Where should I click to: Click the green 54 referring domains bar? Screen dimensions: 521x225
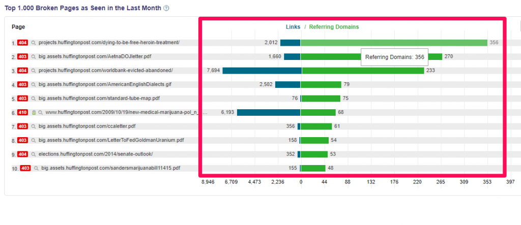click(x=314, y=140)
